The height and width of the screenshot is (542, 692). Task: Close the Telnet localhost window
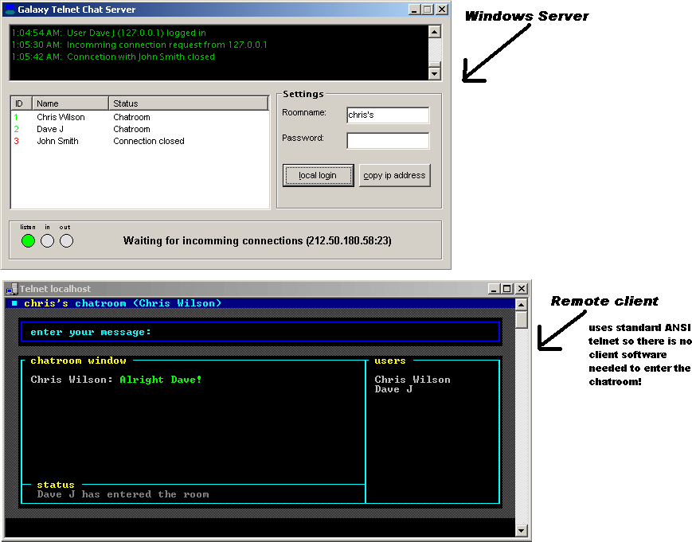click(x=522, y=289)
